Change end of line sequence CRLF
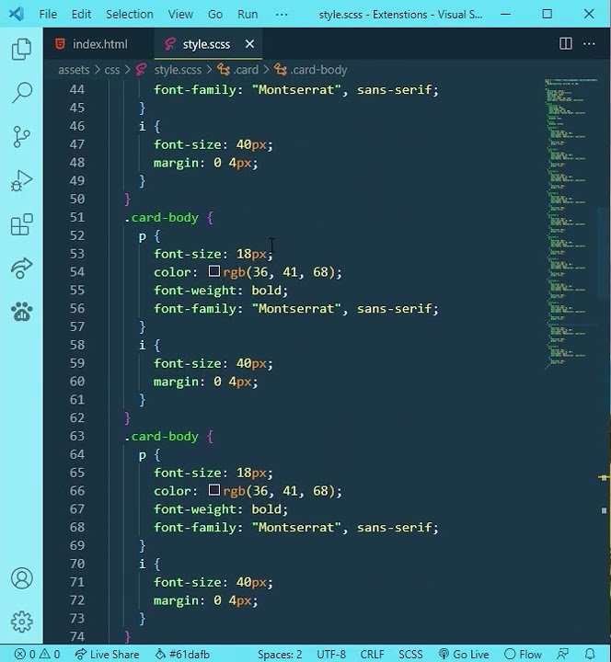The width and height of the screenshot is (611, 662). tap(372, 654)
